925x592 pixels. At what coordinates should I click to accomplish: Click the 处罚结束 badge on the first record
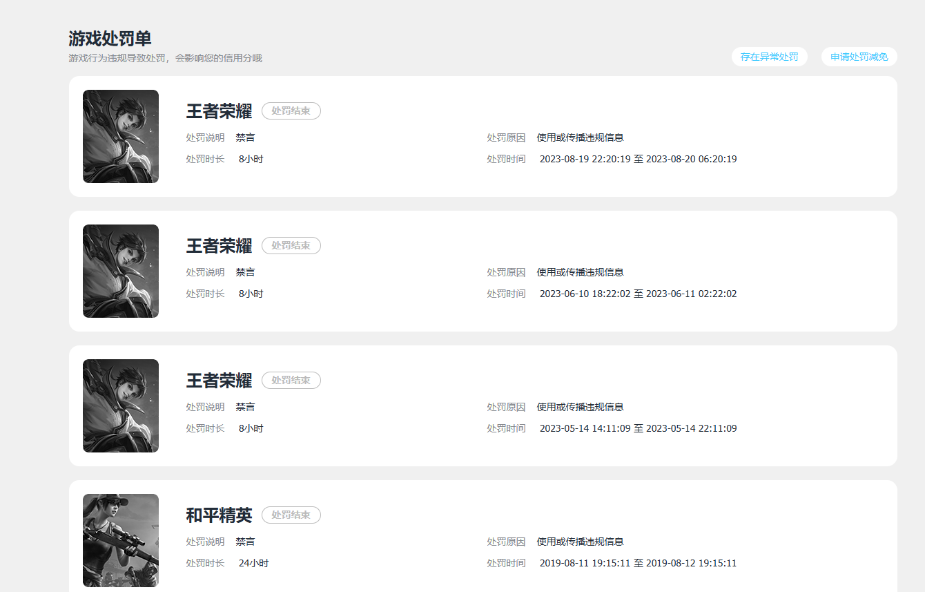291,111
